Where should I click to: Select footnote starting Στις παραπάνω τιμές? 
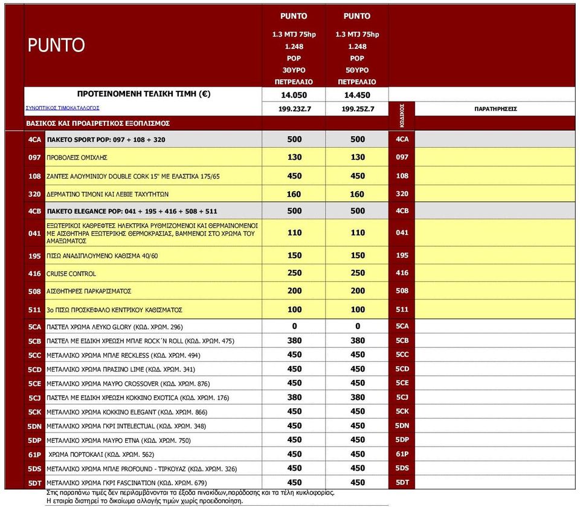[190, 493]
